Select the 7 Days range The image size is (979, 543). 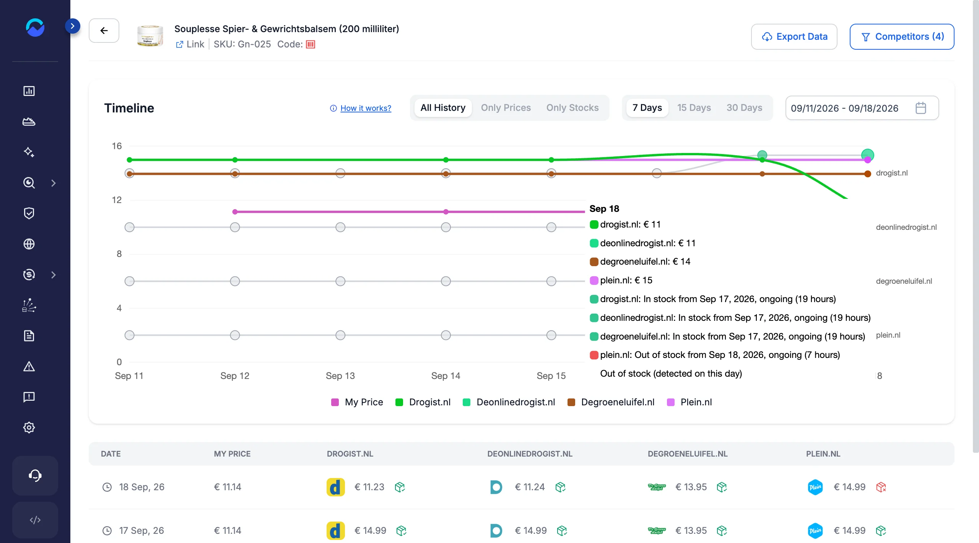point(647,108)
